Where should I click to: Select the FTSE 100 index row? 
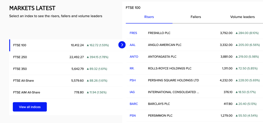click(x=66, y=45)
